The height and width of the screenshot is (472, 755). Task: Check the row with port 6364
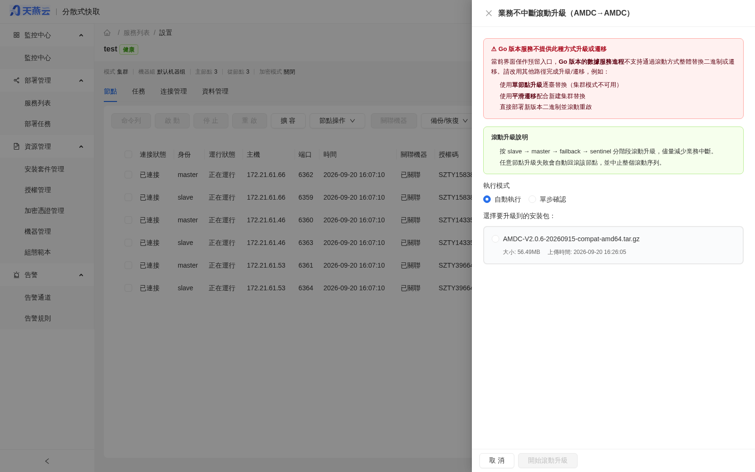coord(128,288)
